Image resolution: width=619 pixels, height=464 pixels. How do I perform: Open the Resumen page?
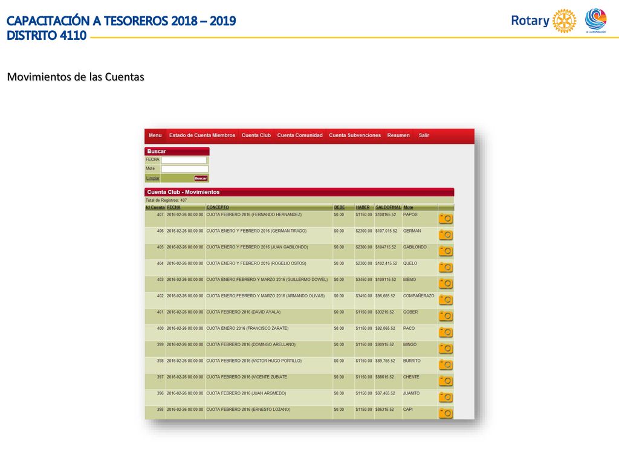click(398, 135)
